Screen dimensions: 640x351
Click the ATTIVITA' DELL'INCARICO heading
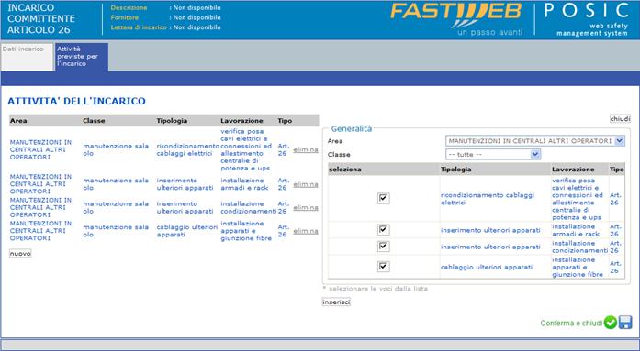[x=76, y=101]
